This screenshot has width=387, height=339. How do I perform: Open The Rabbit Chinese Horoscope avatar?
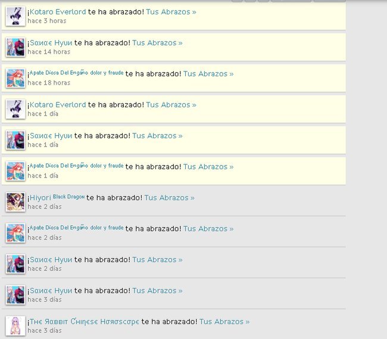[15, 326]
